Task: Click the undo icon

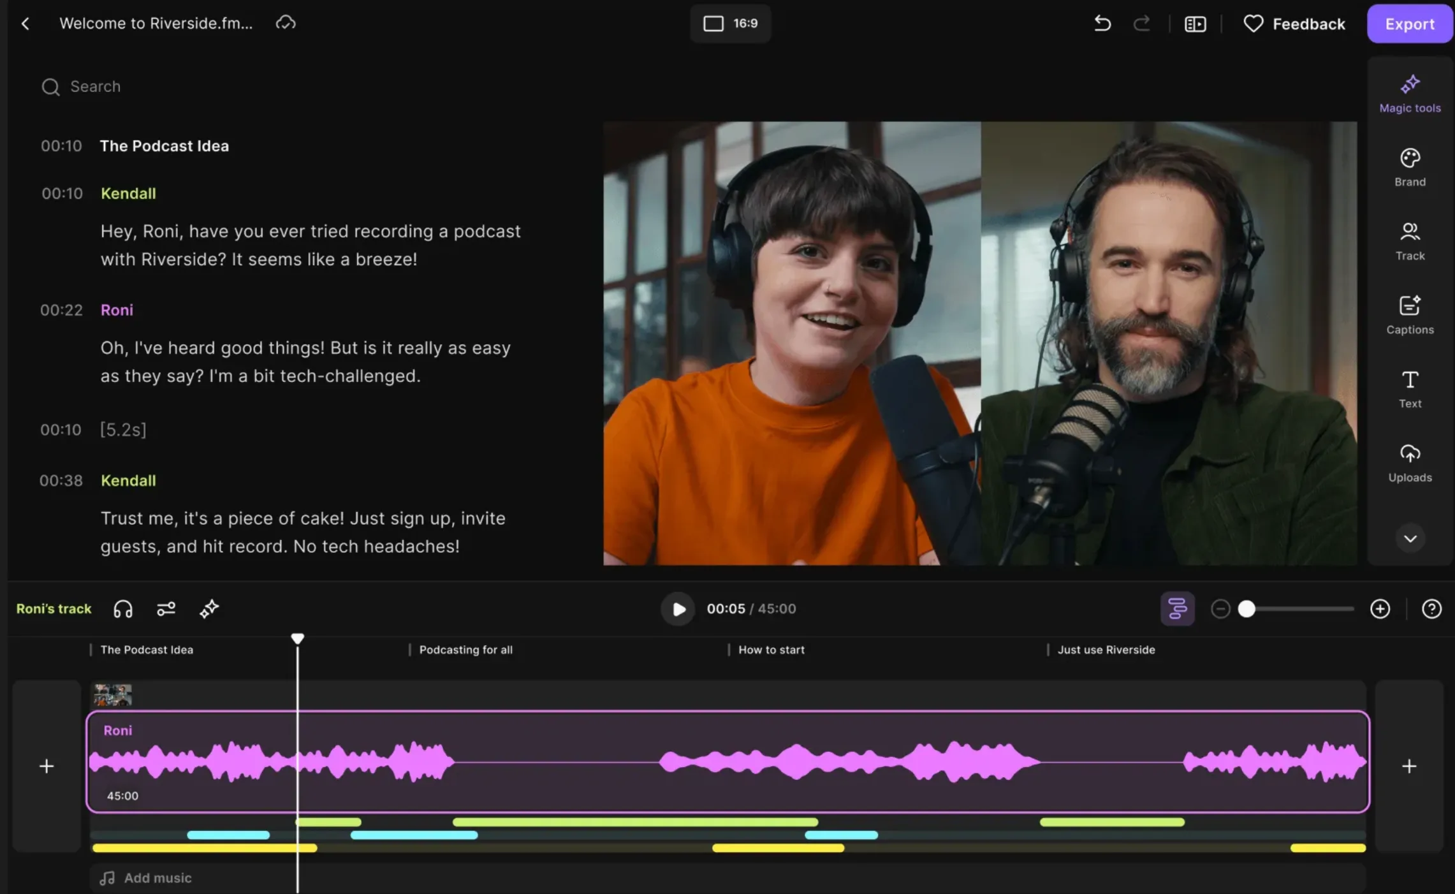Action: tap(1102, 24)
